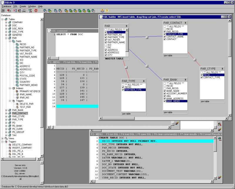The width and height of the screenshot is (235, 189).
Task: Click the table icon beside TAX
Action: tap(10, 135)
